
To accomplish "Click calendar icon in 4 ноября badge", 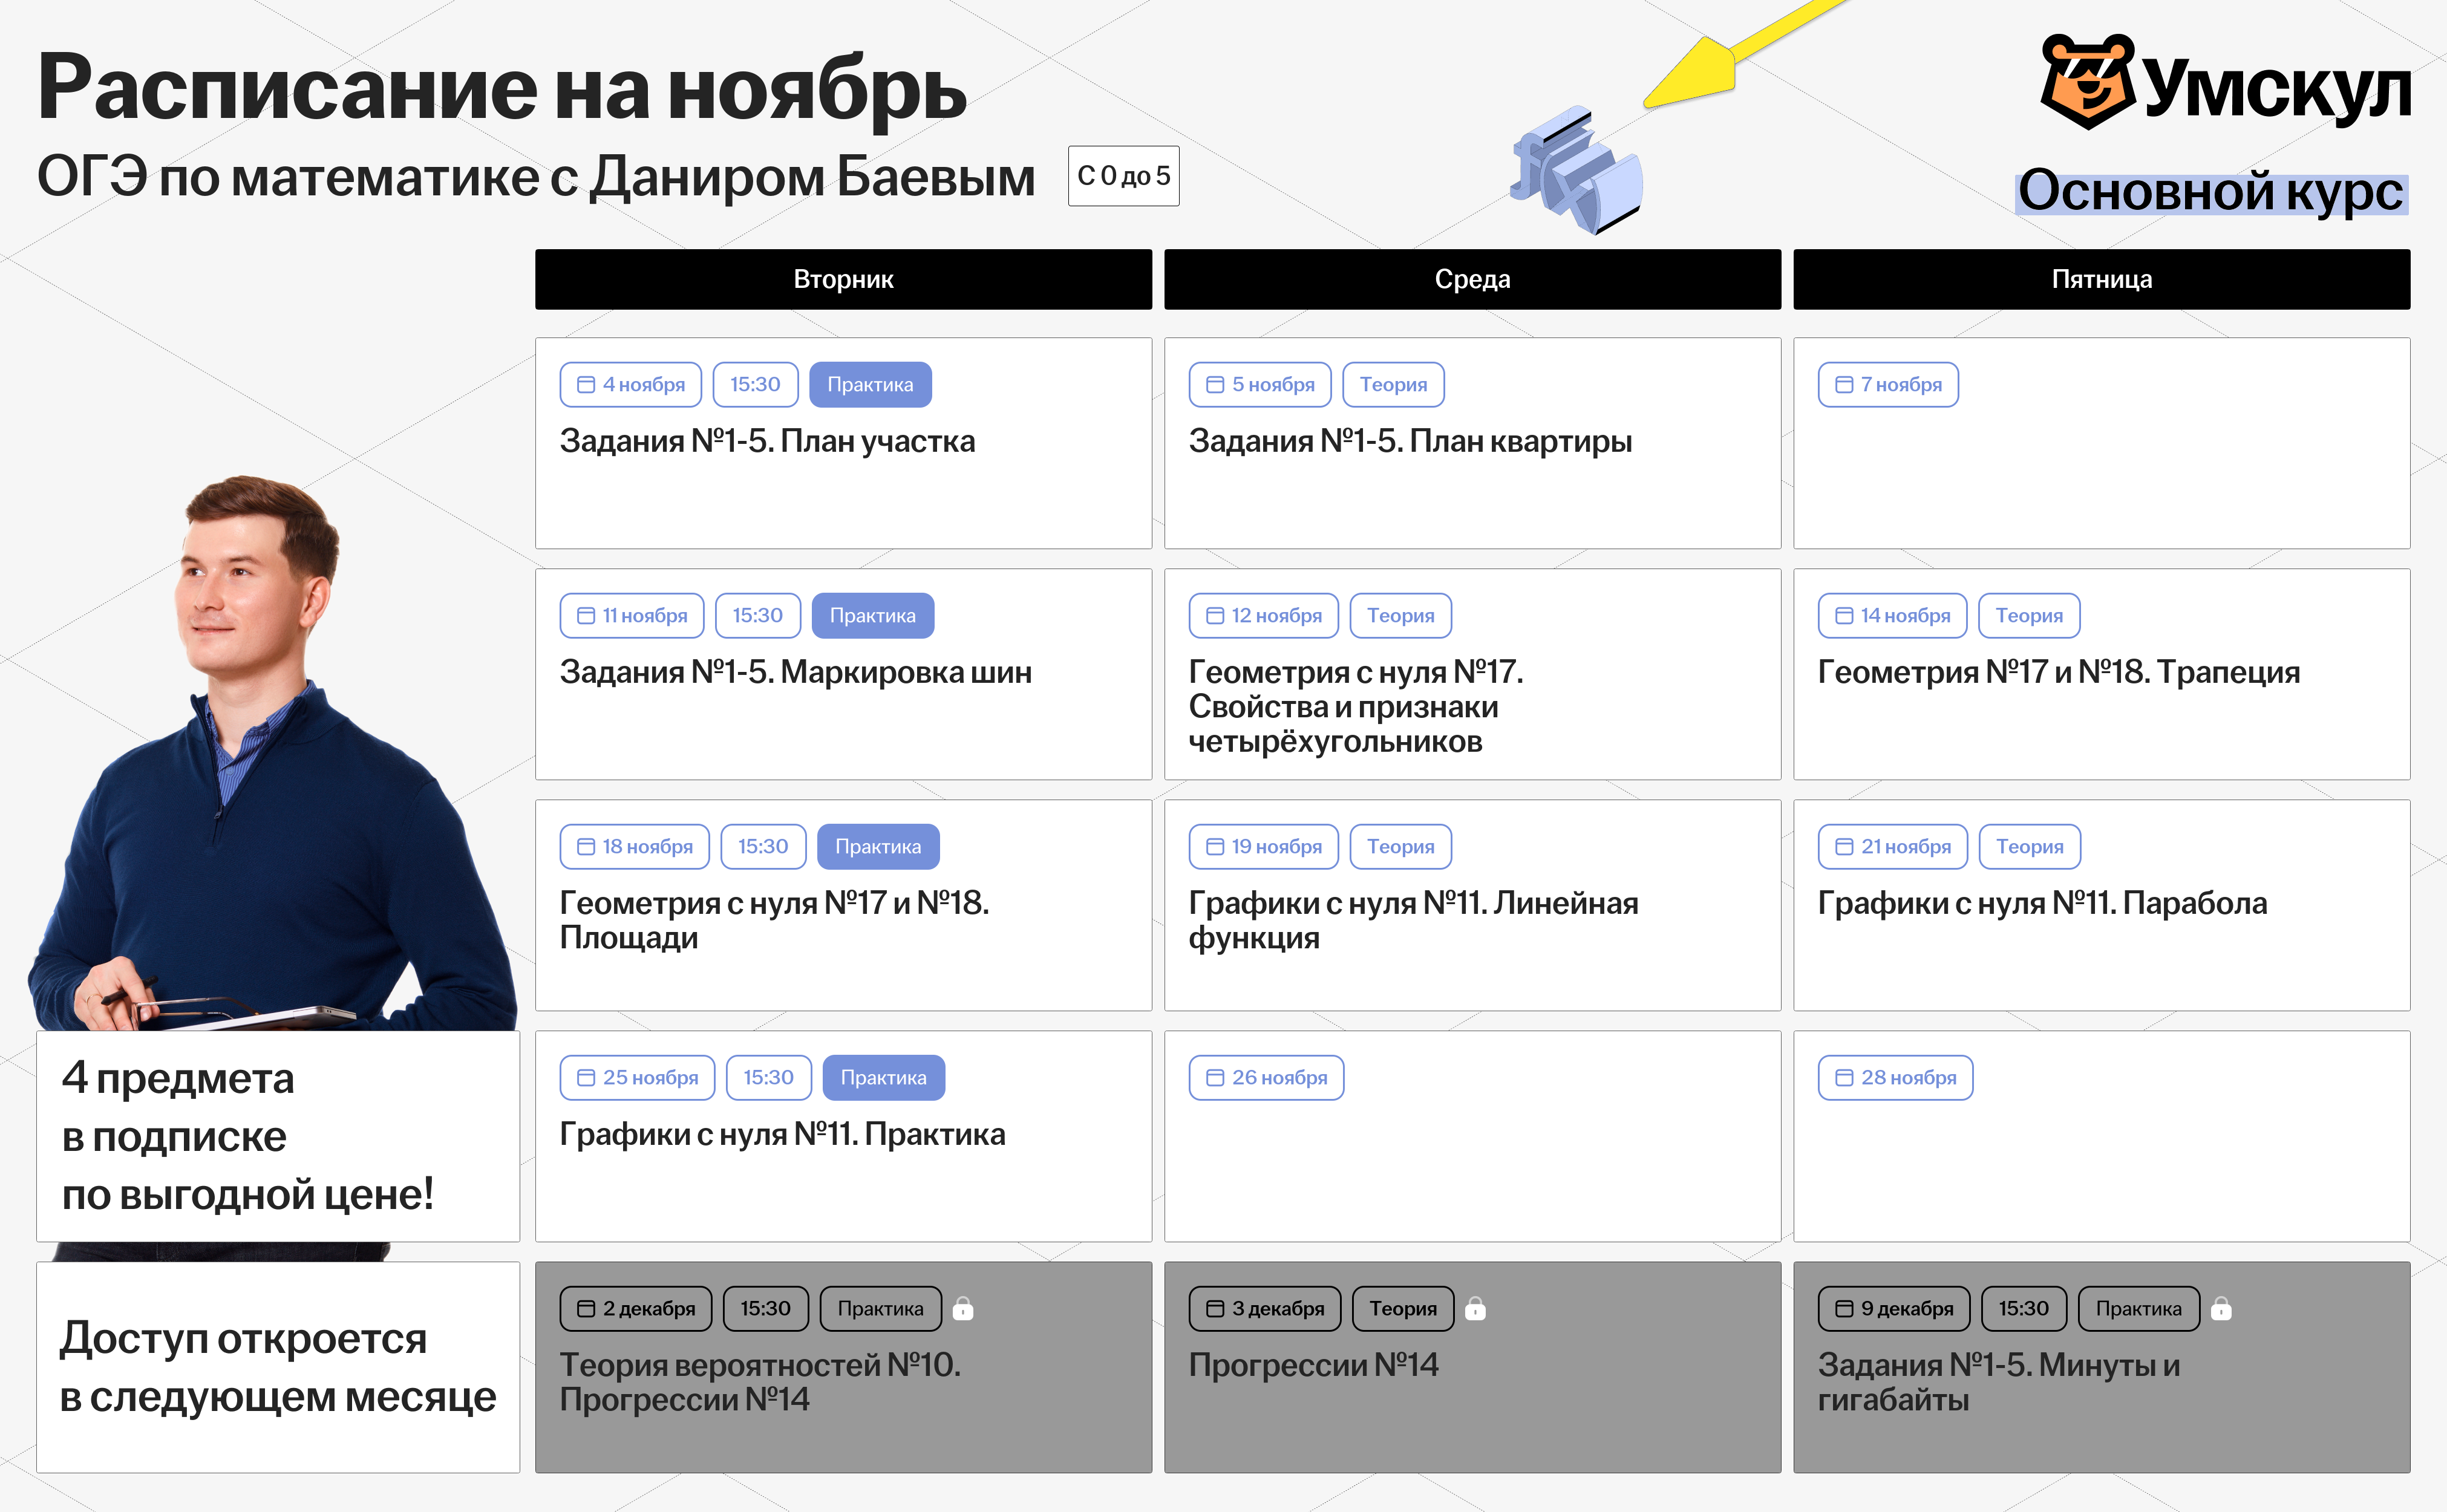I will (586, 385).
